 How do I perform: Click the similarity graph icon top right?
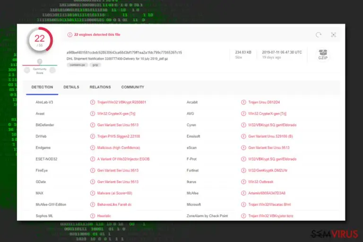pyautogui.click(x=333, y=35)
